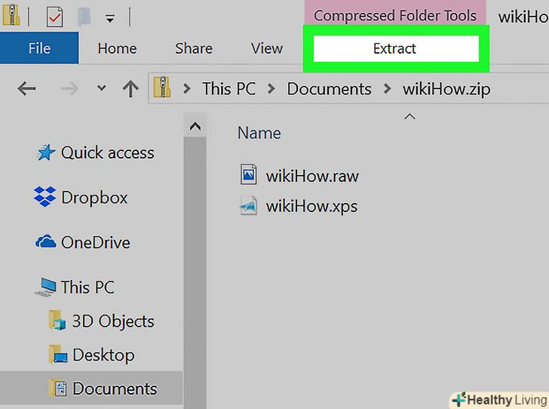Viewport: 549px width, 409px height.
Task: Open the File tab
Action: 39,48
